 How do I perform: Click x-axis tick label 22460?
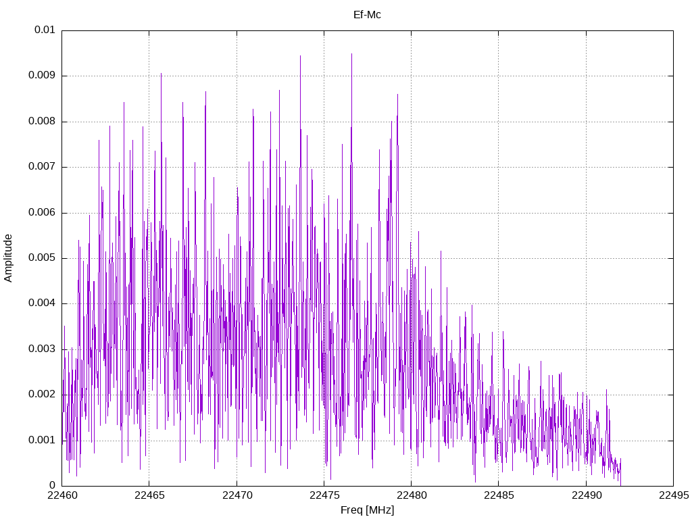click(62, 495)
